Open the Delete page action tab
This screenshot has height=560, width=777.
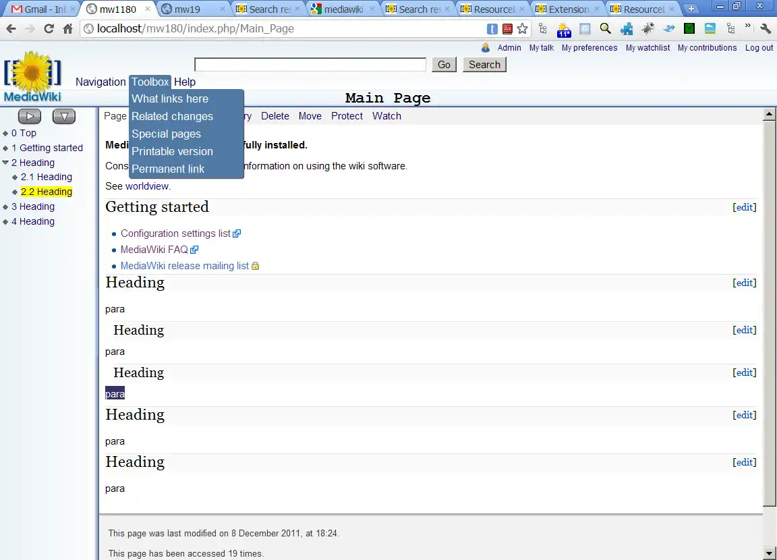(275, 116)
